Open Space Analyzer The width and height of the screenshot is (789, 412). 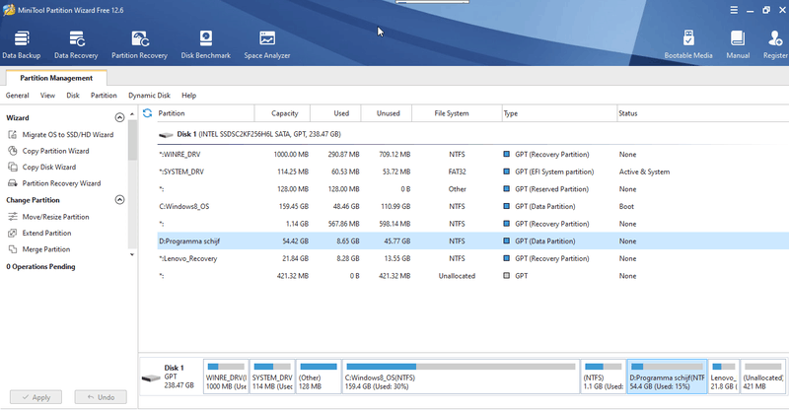(266, 42)
